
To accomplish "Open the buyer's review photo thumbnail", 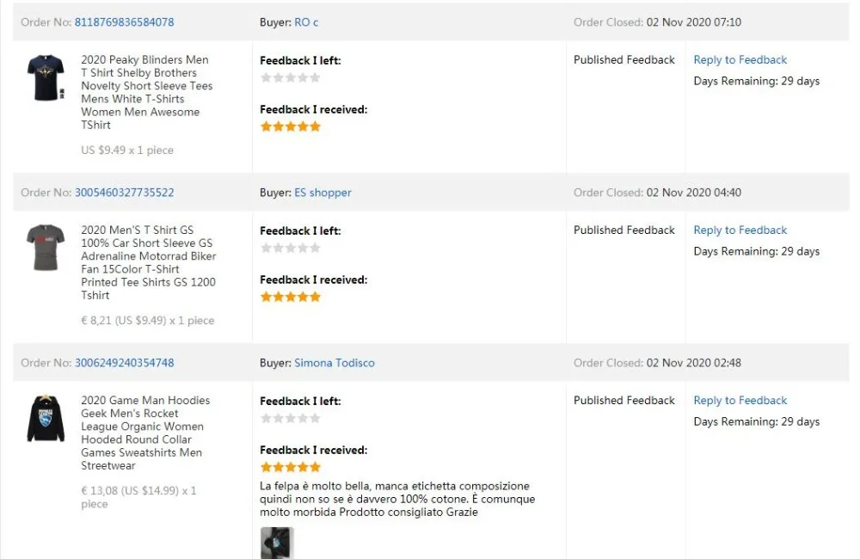I will pos(277,544).
